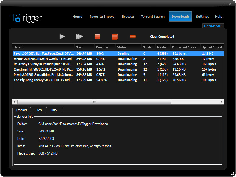Viewport: 236px width, 177px height.
Task: Click the http://eztv.it/ info text
Action: 103,146
